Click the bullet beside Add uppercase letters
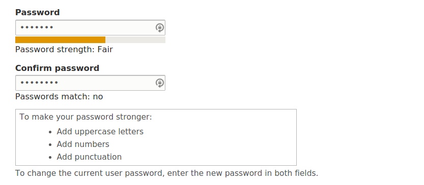 tap(50, 132)
